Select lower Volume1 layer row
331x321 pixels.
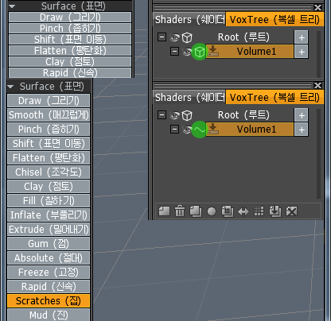pos(250,130)
